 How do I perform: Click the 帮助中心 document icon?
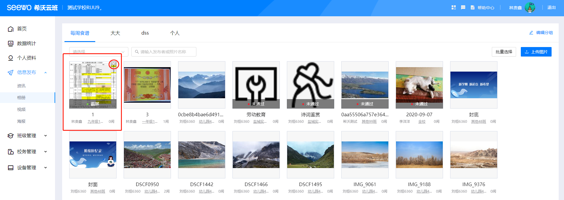pos(473,7)
